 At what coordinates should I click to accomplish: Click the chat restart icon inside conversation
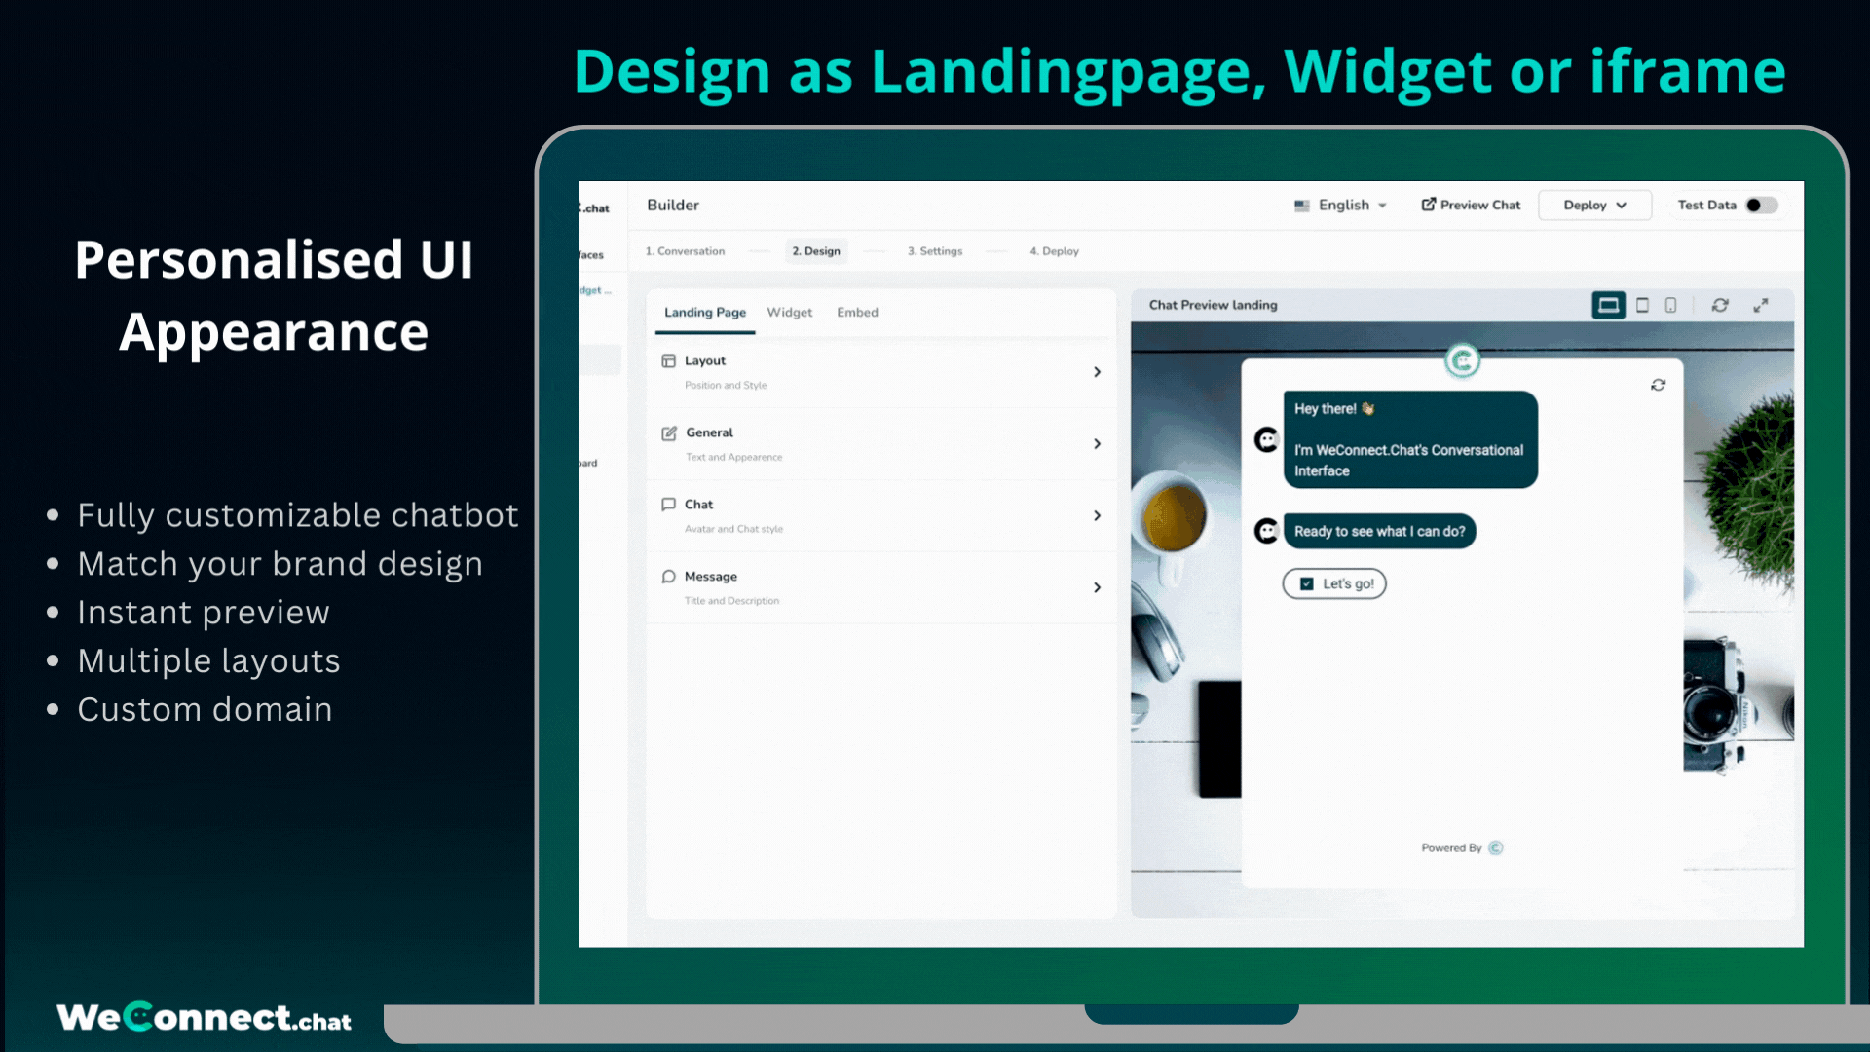(x=1658, y=386)
